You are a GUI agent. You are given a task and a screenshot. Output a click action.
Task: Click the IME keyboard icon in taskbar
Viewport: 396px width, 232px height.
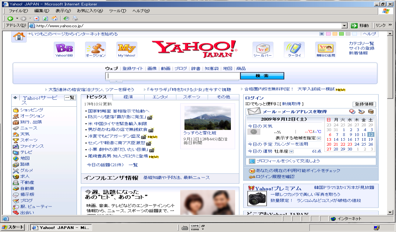tap(185, 228)
